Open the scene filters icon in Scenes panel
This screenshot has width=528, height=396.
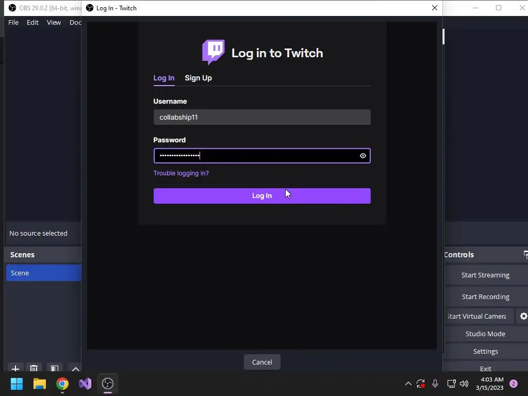(x=55, y=368)
